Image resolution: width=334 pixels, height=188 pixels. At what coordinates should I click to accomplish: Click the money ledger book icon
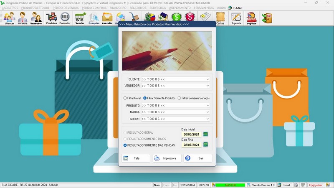coord(163,17)
